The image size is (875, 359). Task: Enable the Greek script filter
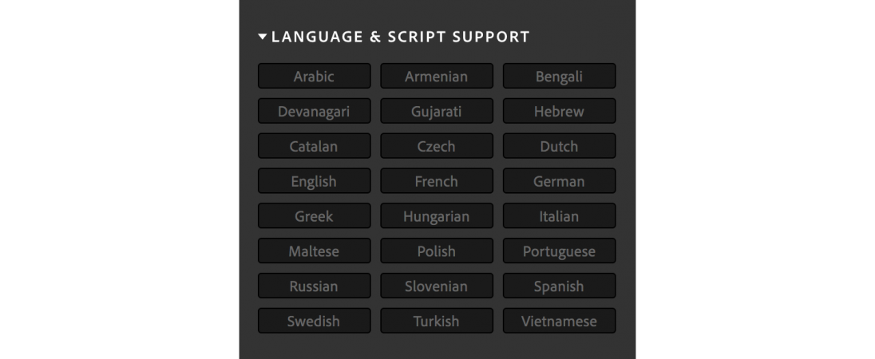coord(314,217)
